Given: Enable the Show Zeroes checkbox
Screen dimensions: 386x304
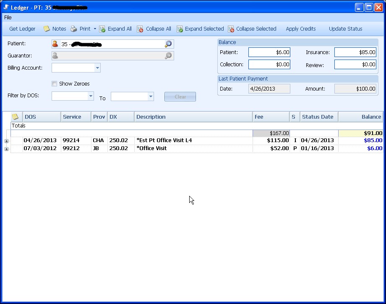Looking at the screenshot, I should pos(54,83).
